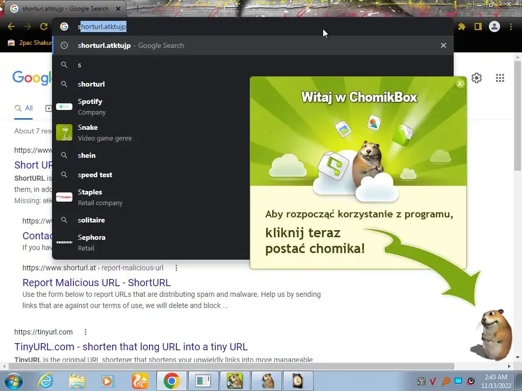522x391 pixels.
Task: Click the Chrome forward arrow
Action: [28, 26]
